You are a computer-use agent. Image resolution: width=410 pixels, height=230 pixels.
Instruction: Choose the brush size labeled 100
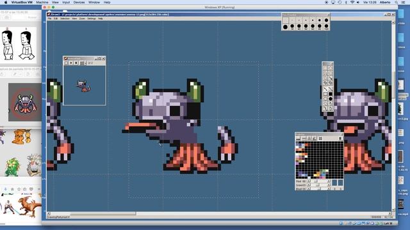(x=326, y=27)
